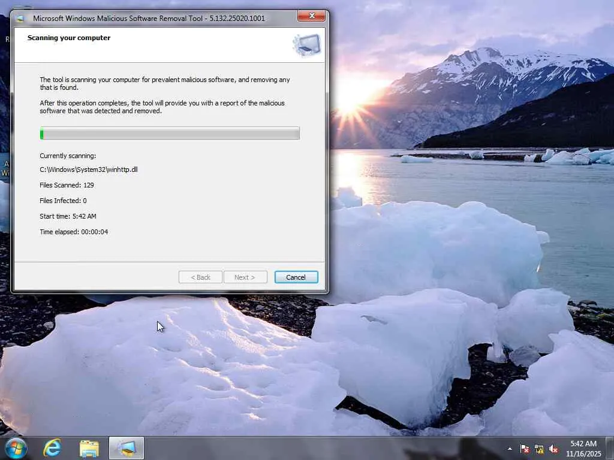
Task: Click the 'Scanning your computer' heading
Action: coord(69,38)
